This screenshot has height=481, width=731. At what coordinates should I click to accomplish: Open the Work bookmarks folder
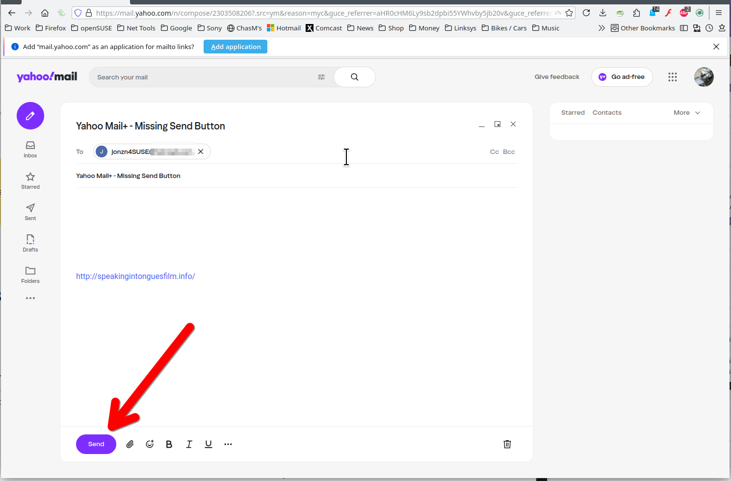tap(18, 28)
